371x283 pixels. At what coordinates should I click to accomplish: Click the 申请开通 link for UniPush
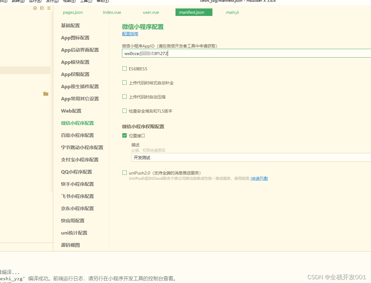259,179
